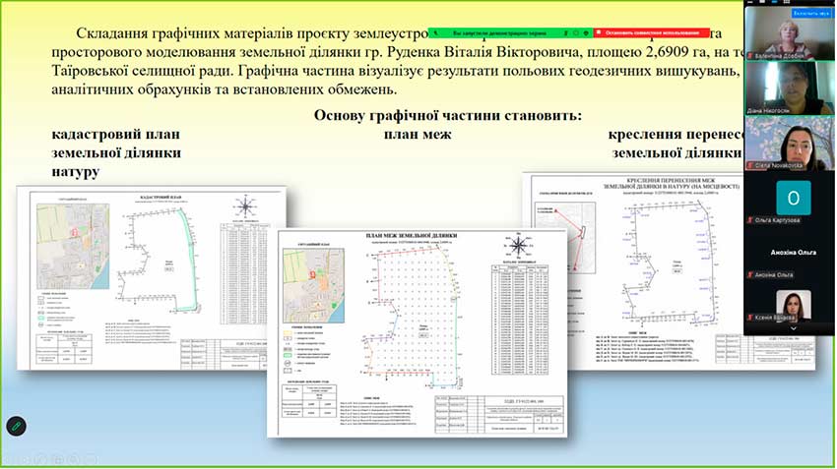Select Ольга Картузова's avatar tile
Image resolution: width=837 pixels, height=469 pixels.
coord(794,198)
